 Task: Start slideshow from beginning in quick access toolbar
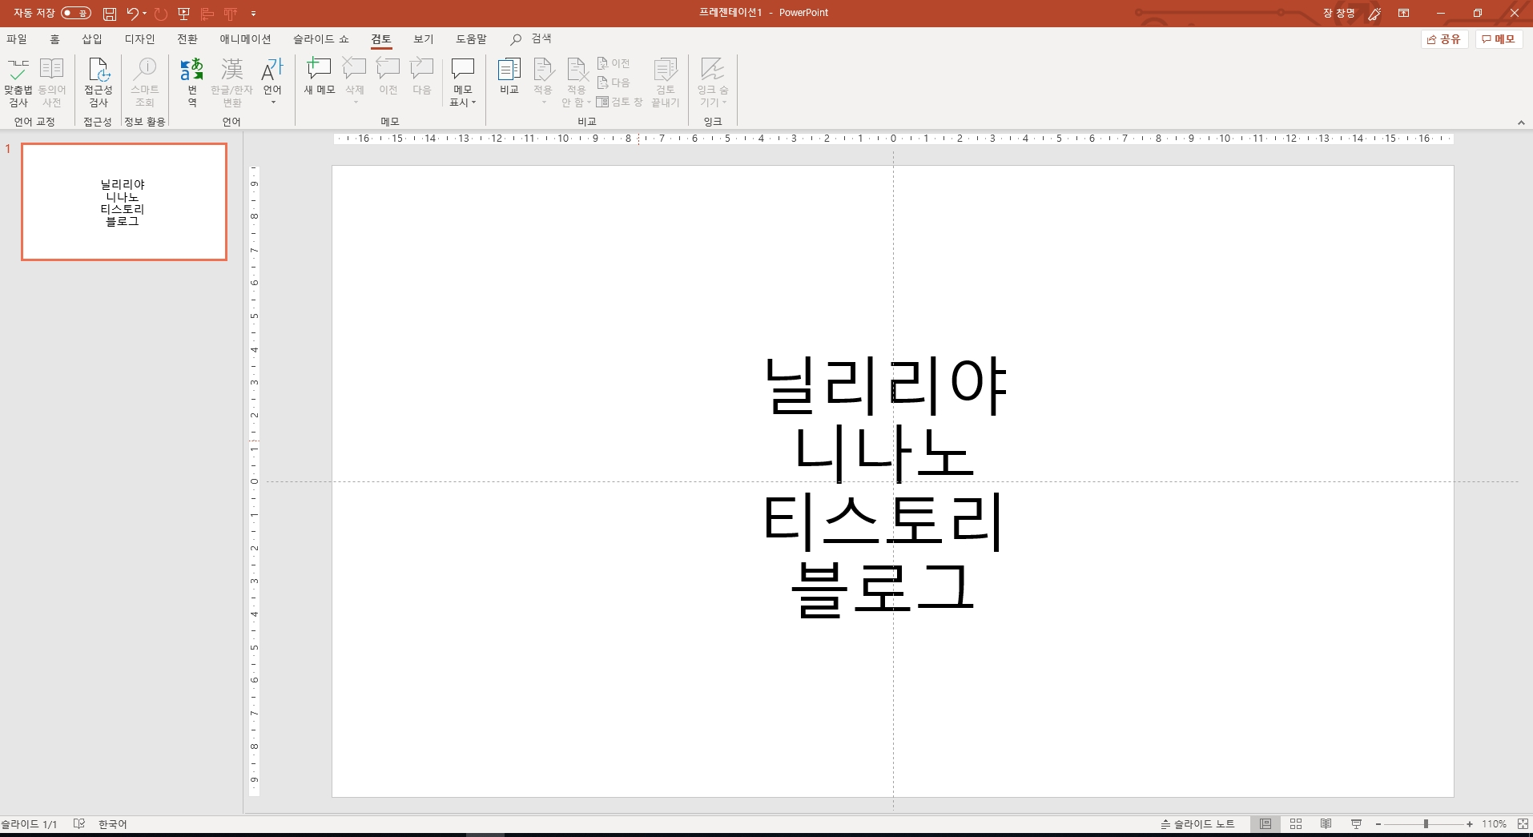(x=183, y=14)
